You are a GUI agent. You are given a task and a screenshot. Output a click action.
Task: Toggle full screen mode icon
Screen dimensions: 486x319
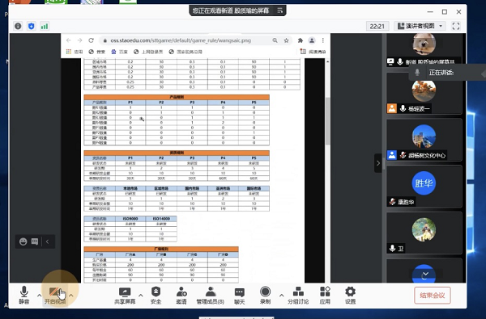(x=456, y=26)
